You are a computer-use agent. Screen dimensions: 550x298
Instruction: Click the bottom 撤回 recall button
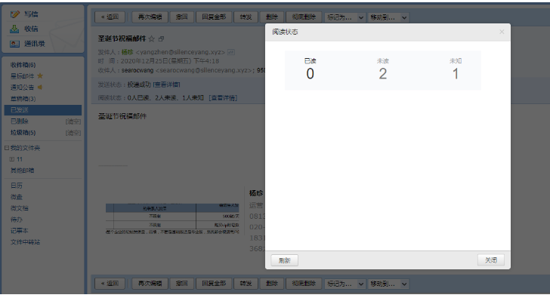point(181,284)
